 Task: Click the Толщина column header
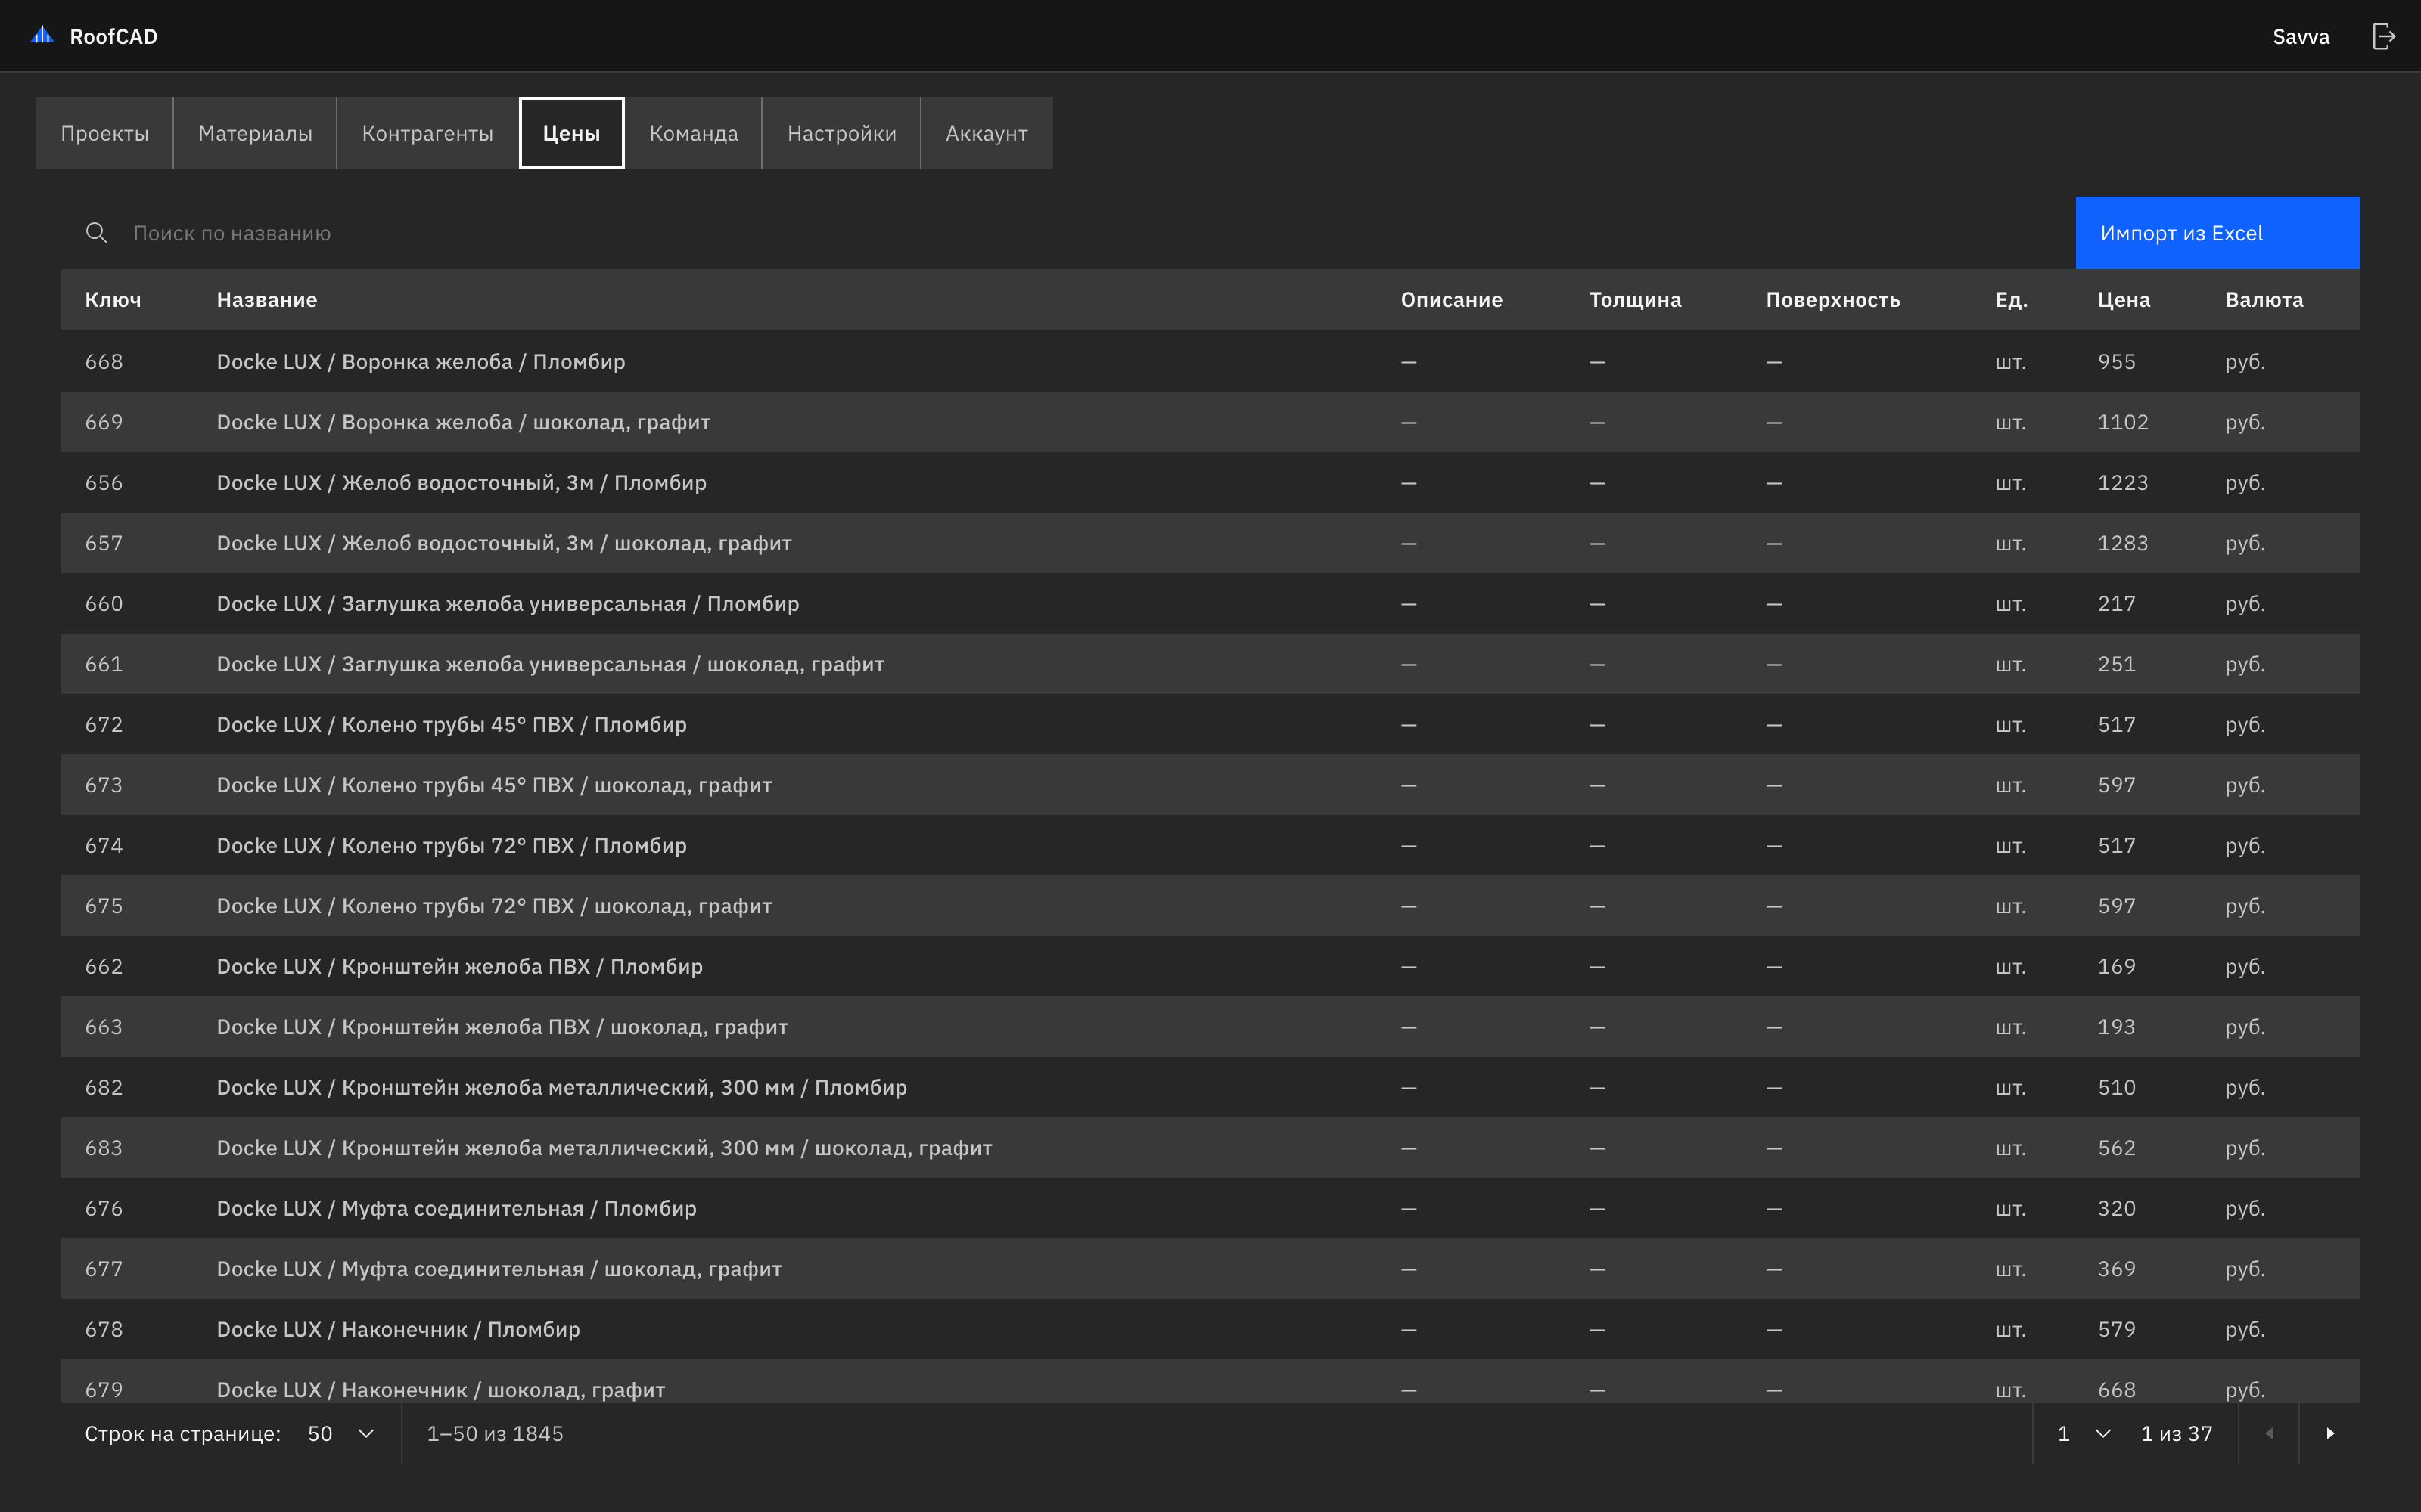[x=1636, y=300]
